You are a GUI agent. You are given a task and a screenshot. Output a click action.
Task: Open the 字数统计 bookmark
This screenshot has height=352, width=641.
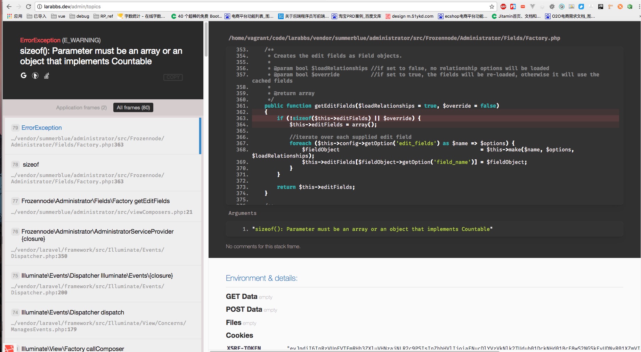click(141, 16)
